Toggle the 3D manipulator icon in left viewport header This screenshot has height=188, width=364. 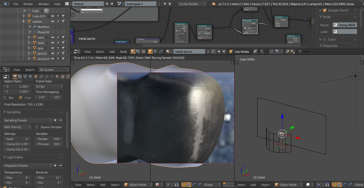(x=184, y=185)
